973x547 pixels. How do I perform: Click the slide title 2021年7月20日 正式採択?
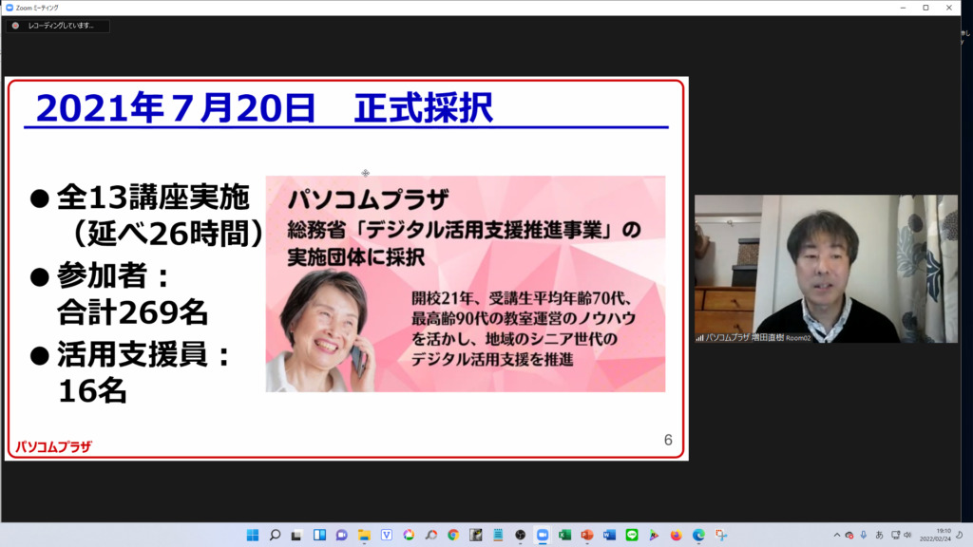[264, 108]
